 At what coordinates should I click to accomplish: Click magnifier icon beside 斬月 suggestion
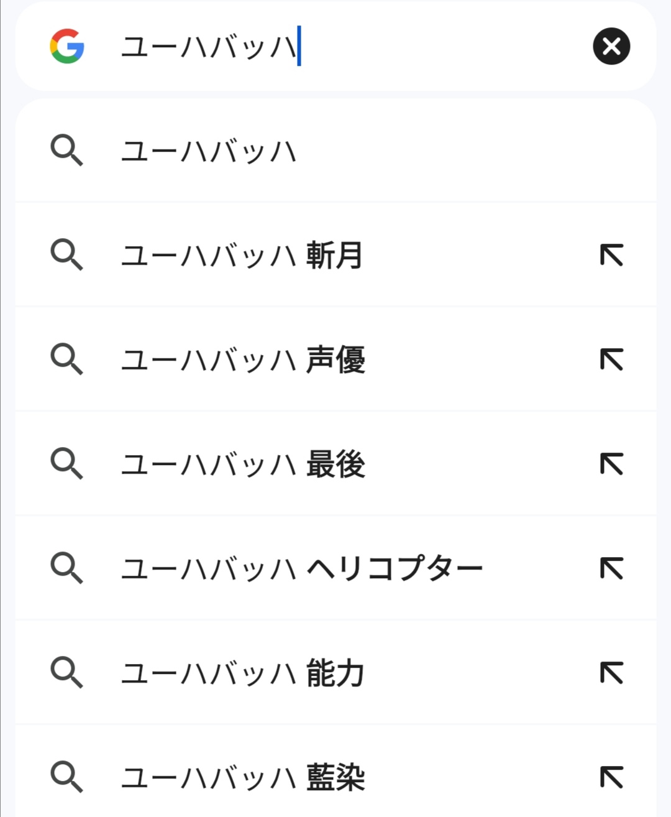(x=66, y=256)
